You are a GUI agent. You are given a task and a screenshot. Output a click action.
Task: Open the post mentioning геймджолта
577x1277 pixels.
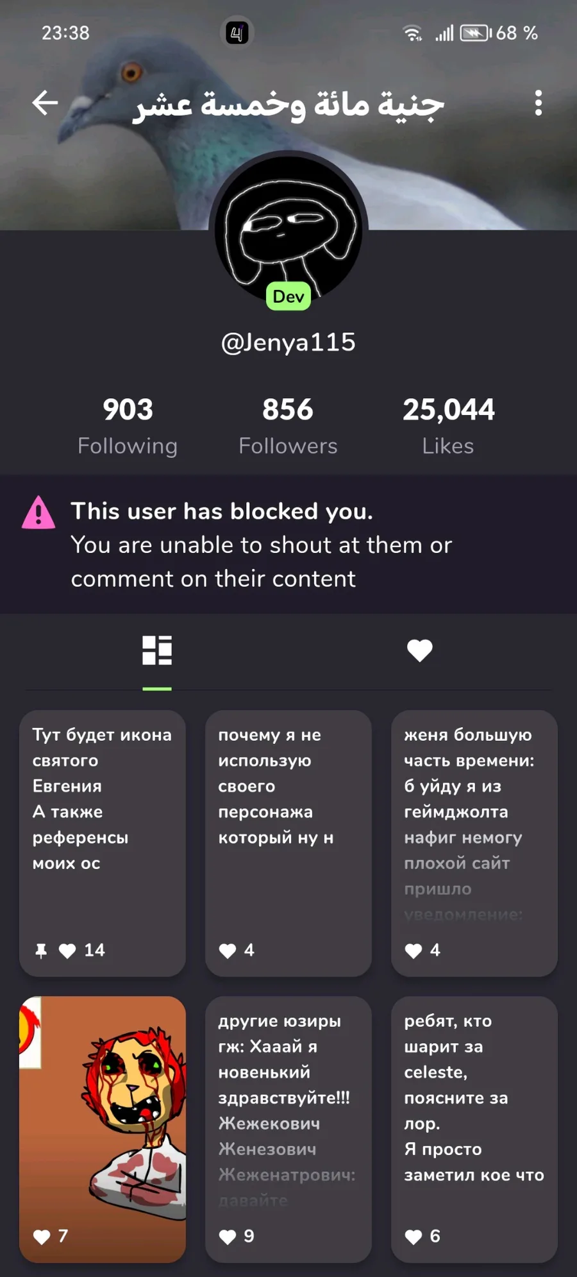(474, 843)
